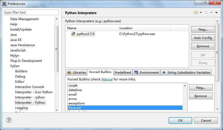Click the Remove interpreter button

pyautogui.click(x=203, y=46)
